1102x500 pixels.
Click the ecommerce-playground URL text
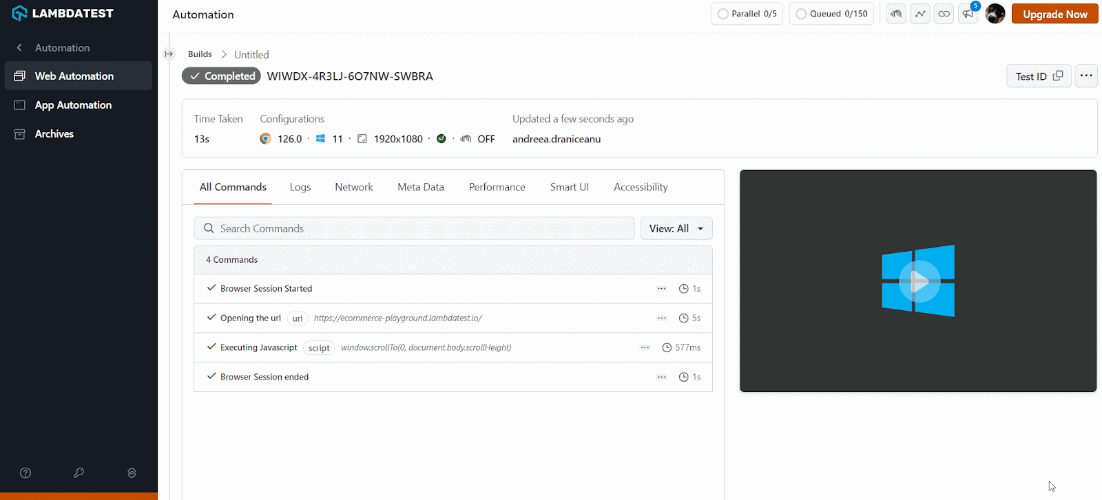pyautogui.click(x=398, y=318)
